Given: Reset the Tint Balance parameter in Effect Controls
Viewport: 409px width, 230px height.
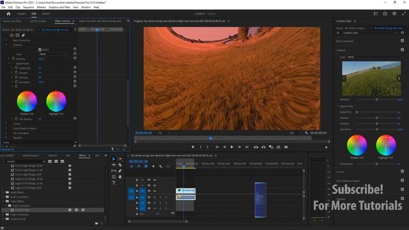Looking at the screenshot, I should [75, 118].
